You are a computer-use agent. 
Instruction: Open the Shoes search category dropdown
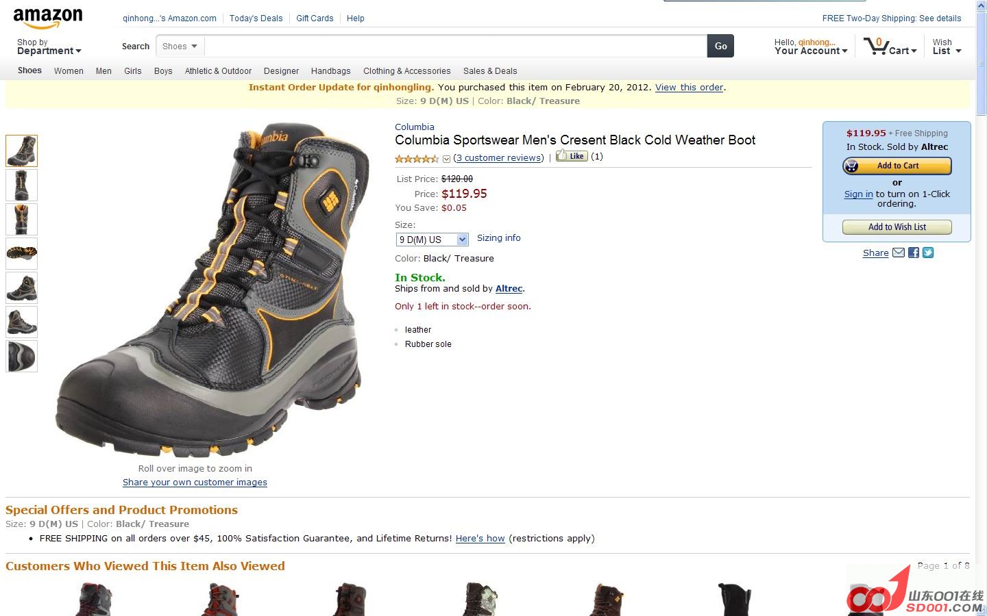click(x=180, y=47)
